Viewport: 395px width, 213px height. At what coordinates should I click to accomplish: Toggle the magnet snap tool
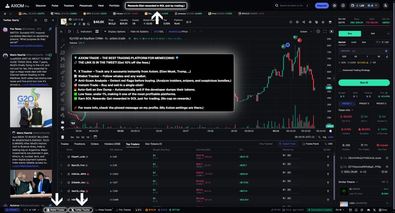click(63, 108)
